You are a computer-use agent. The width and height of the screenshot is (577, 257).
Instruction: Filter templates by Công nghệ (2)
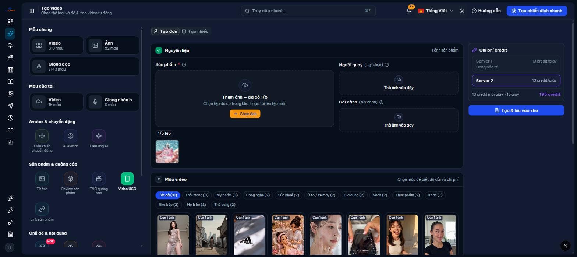258,195
